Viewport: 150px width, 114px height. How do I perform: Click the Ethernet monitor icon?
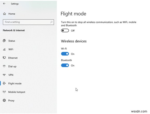[x=4, y=58]
